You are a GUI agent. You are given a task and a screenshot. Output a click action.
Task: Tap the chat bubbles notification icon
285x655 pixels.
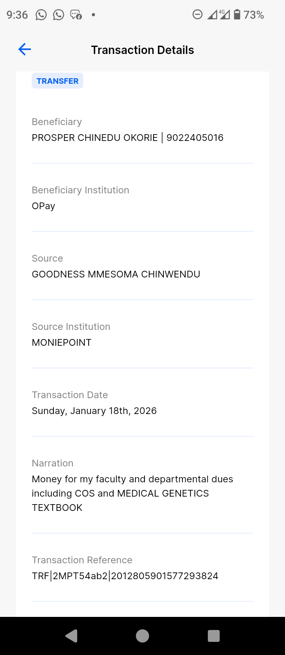click(x=76, y=15)
